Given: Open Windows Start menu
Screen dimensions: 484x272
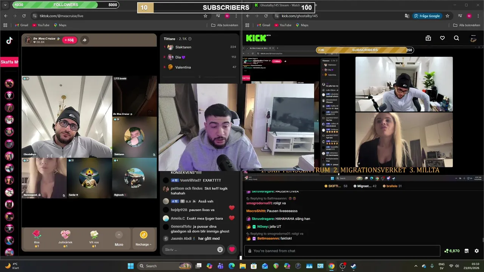Looking at the screenshot, I should (130, 266).
